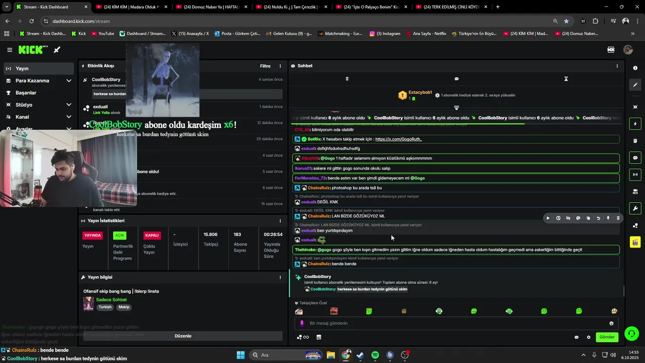Viewport: 645px width, 363px height.
Task: Open the Etkinlik Akışı three-dot menu
Action: (280, 66)
